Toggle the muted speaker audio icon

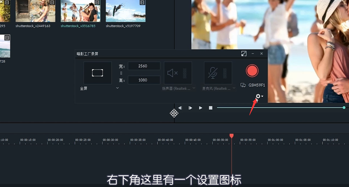click(x=172, y=73)
